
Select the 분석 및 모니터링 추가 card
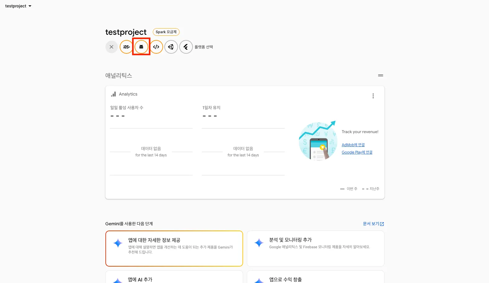pyautogui.click(x=316, y=249)
